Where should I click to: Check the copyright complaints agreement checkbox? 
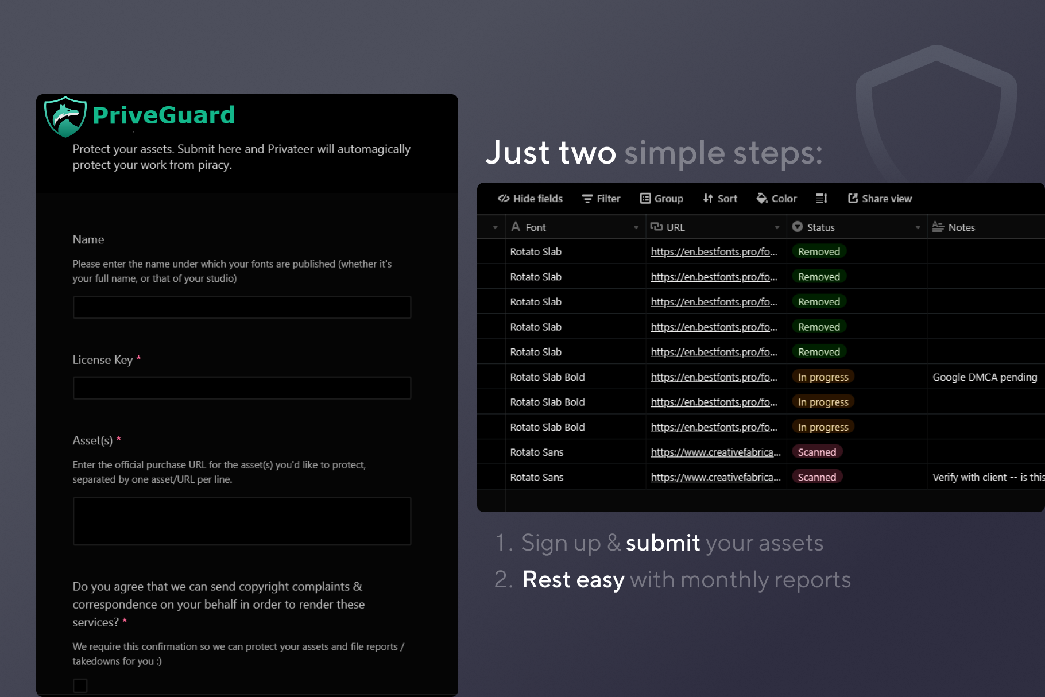tap(80, 686)
